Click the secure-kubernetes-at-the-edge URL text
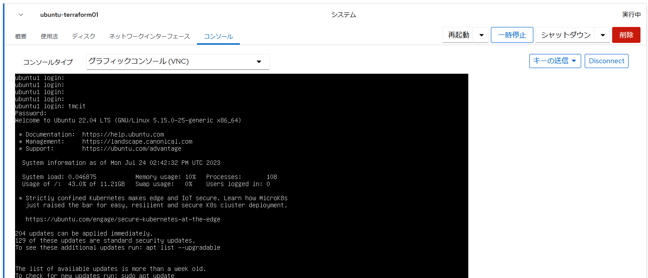This screenshot has width=648, height=278. click(123, 219)
